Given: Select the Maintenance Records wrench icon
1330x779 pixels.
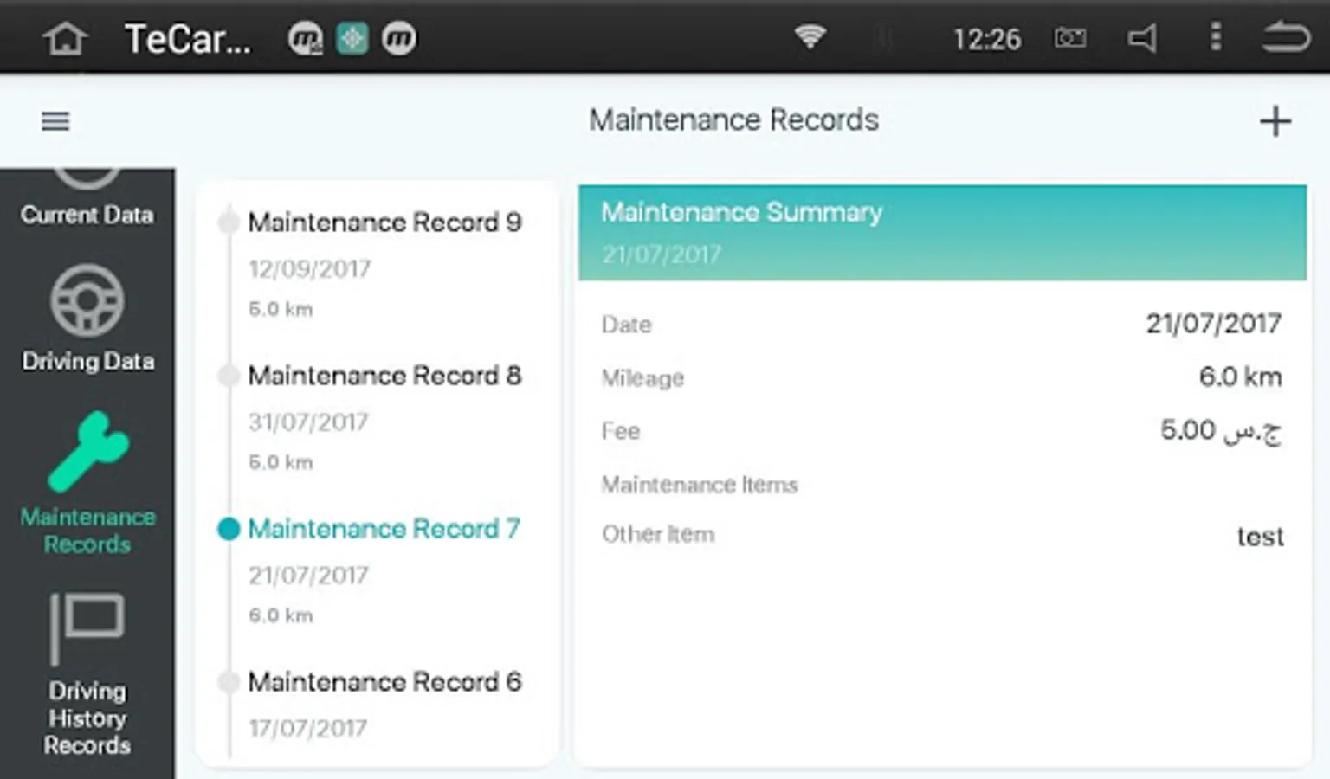Looking at the screenshot, I should pos(87,451).
